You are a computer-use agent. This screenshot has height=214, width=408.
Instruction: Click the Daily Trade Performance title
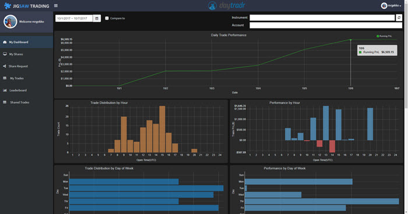point(228,35)
